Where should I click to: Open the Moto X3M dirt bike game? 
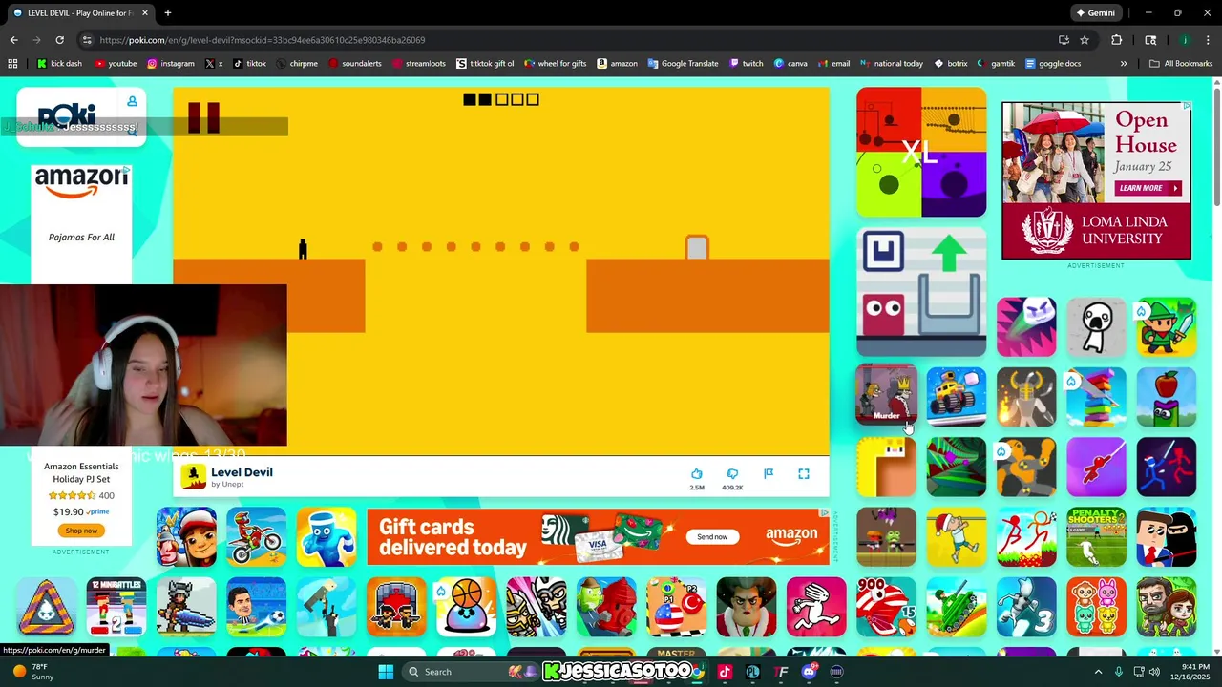(256, 537)
